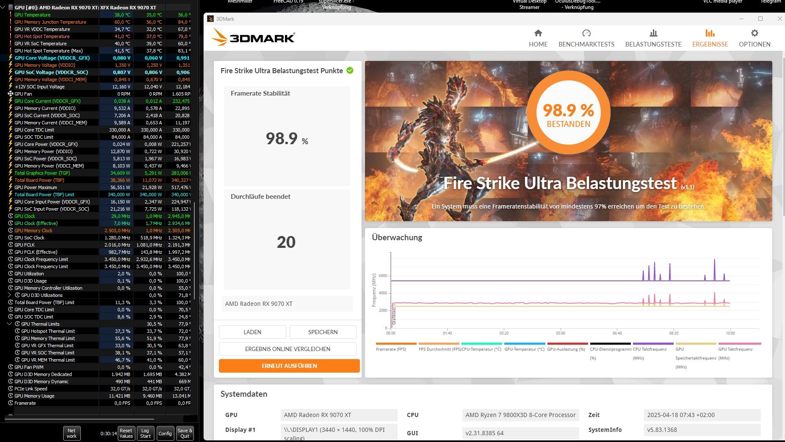The width and height of the screenshot is (785, 442).
Task: Click lightning icon beside Total Graphics Power (TGP)
Action: click(11, 173)
